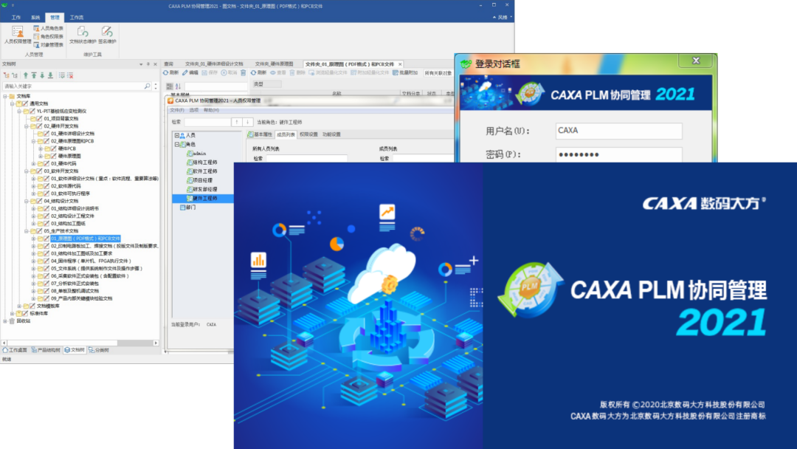This screenshot has height=449, width=797.
Task: Open the 所有关联对象 dropdown
Action: click(x=438, y=73)
